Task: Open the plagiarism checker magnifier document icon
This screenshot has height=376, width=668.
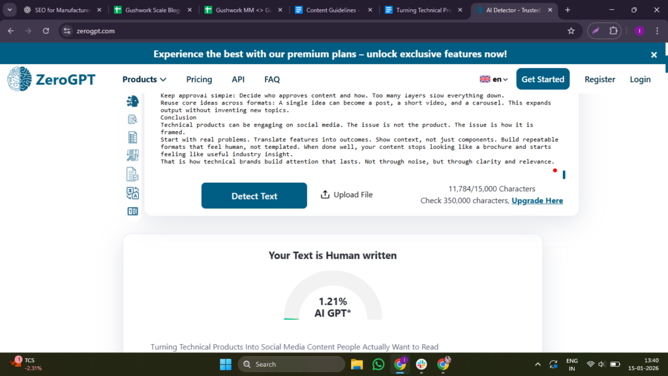Action: 132,119
